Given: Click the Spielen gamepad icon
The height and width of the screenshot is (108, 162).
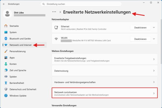Looking at the screenshot, I should [x=6, y=77].
